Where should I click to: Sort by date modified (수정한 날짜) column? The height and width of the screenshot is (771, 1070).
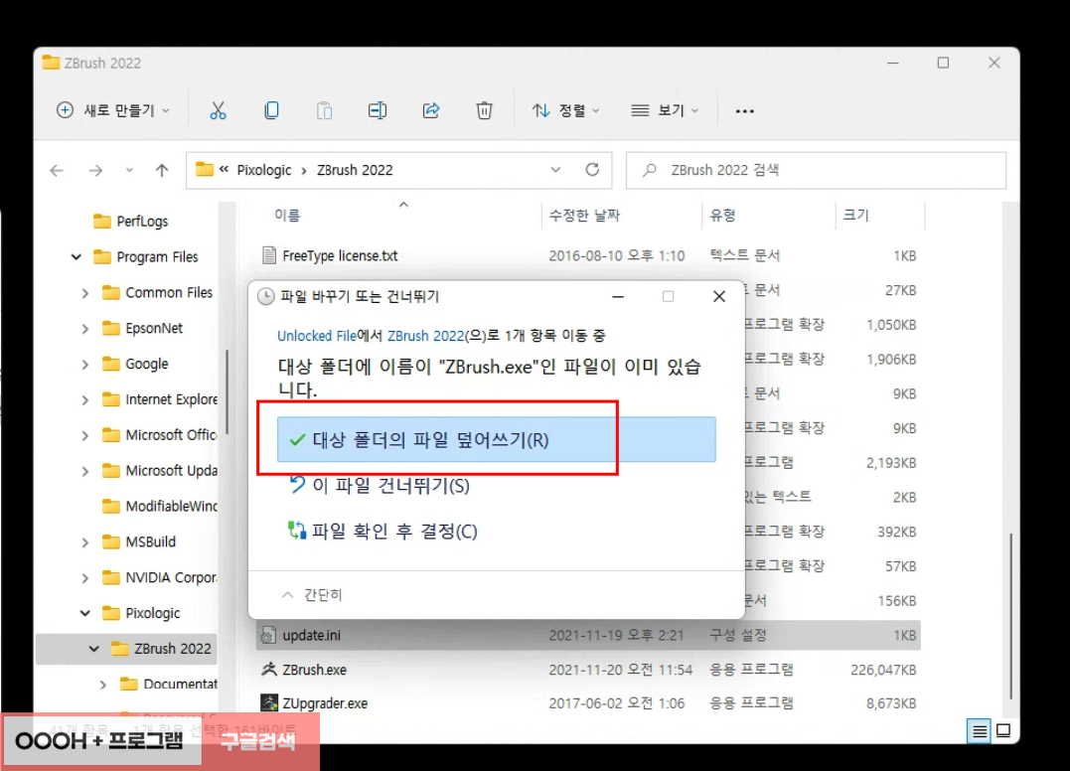tap(584, 216)
